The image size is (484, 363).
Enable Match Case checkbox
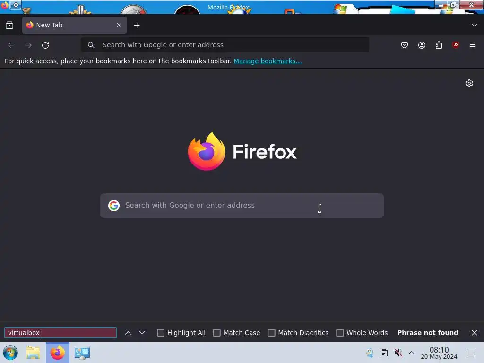pyautogui.click(x=216, y=333)
